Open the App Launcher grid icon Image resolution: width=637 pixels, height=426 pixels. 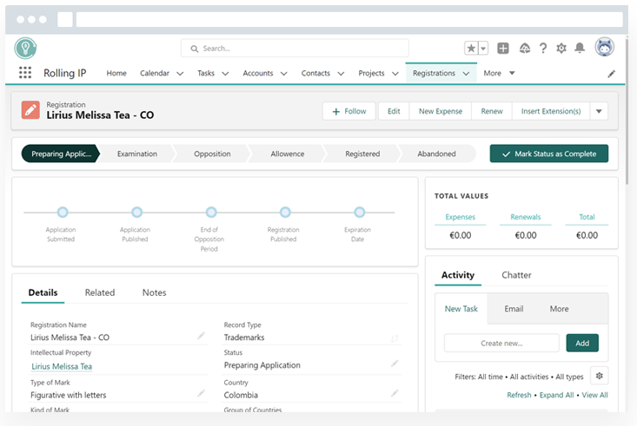(x=25, y=73)
